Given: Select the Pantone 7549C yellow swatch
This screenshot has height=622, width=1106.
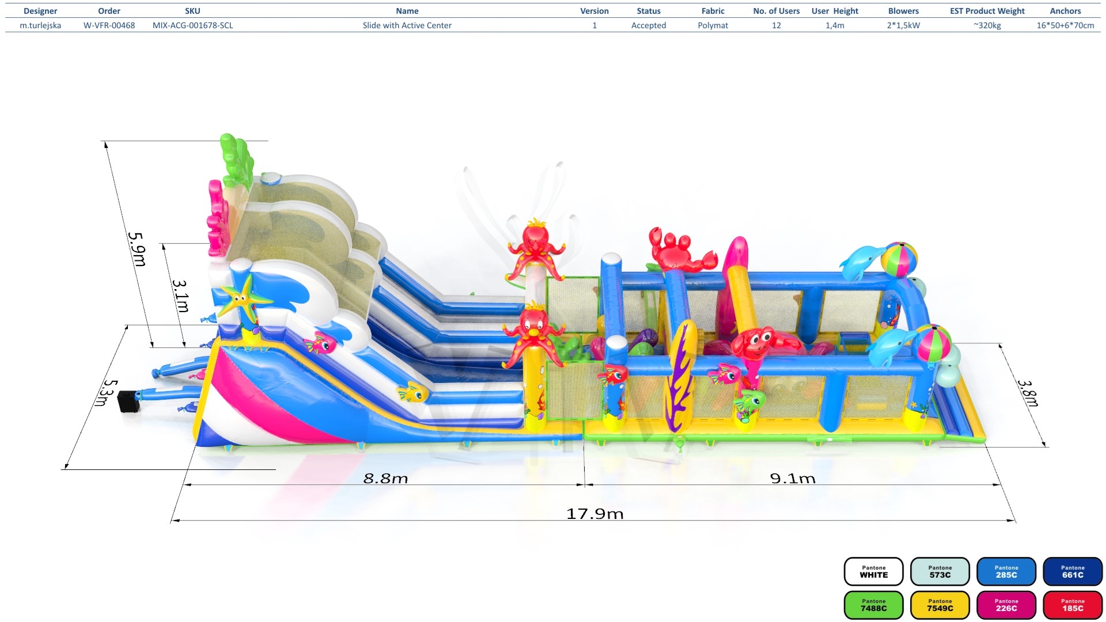Looking at the screenshot, I should point(940,605).
